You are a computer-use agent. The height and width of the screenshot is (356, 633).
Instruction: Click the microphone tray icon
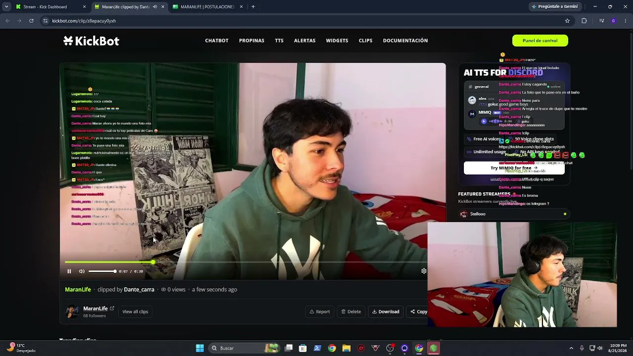582,348
